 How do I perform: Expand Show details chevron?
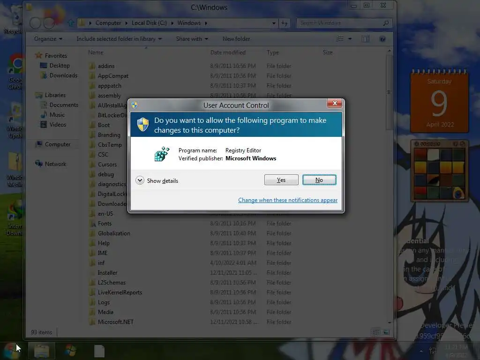coord(140,180)
